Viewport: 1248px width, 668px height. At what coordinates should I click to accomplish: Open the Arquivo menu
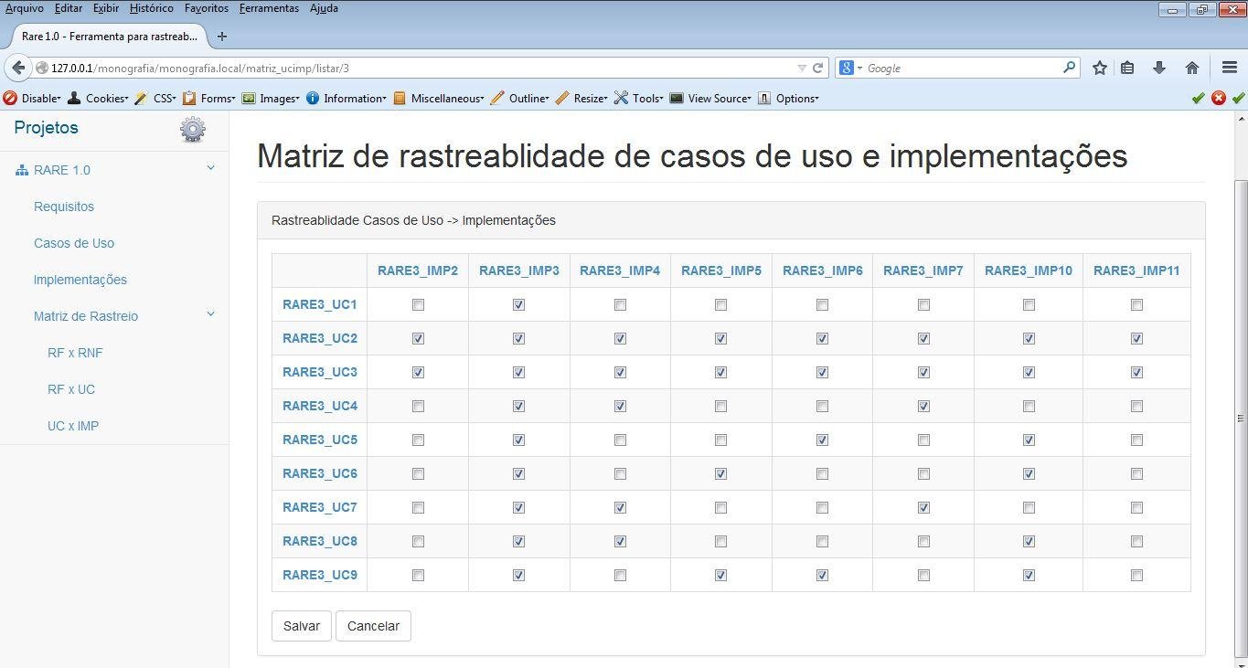tap(25, 8)
